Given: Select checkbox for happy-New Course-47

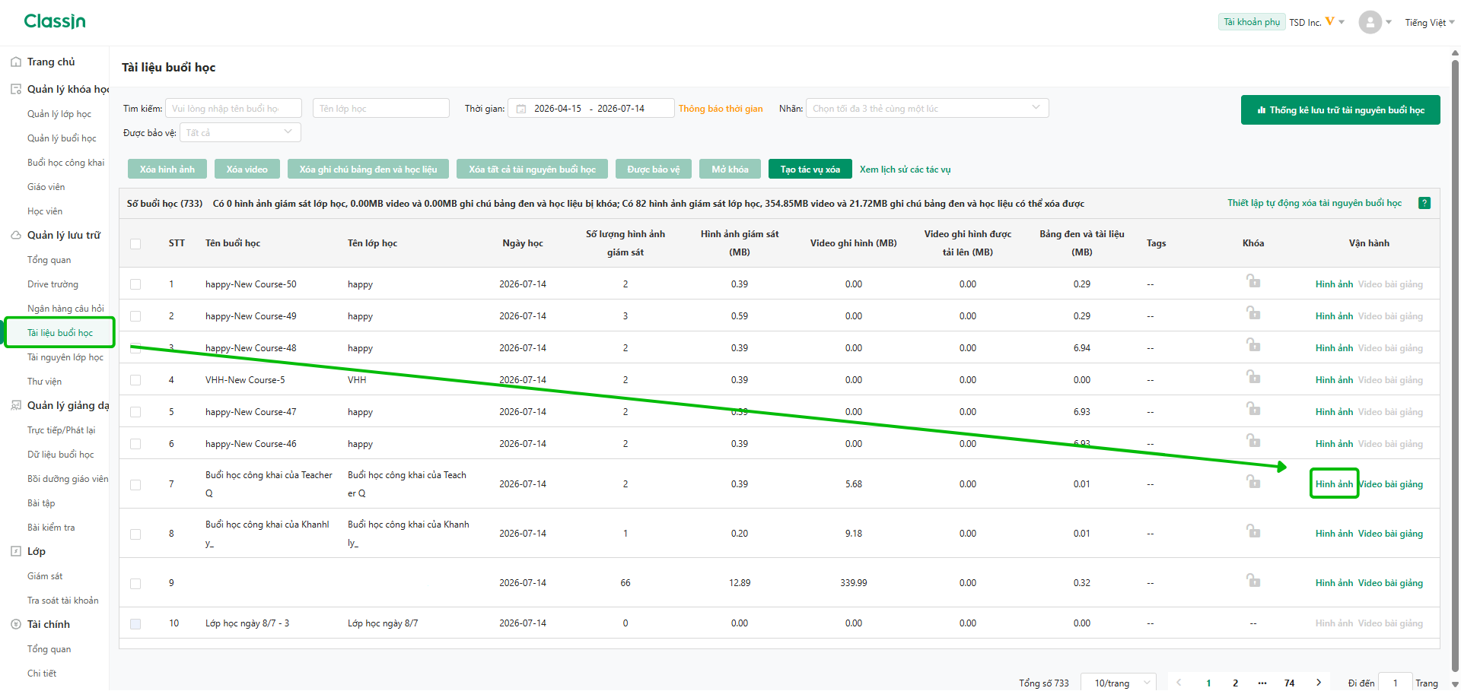Looking at the screenshot, I should coord(135,412).
